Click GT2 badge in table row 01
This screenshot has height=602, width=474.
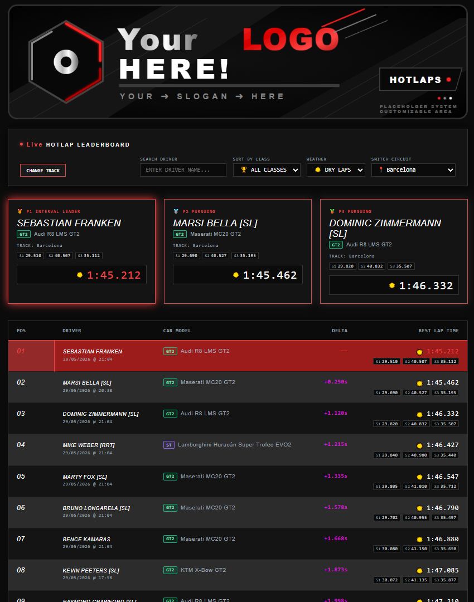(x=170, y=351)
